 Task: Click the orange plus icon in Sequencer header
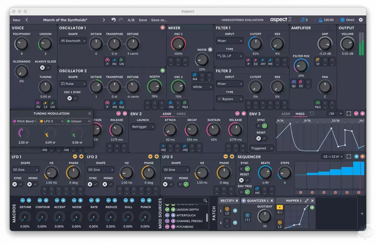[363, 156]
